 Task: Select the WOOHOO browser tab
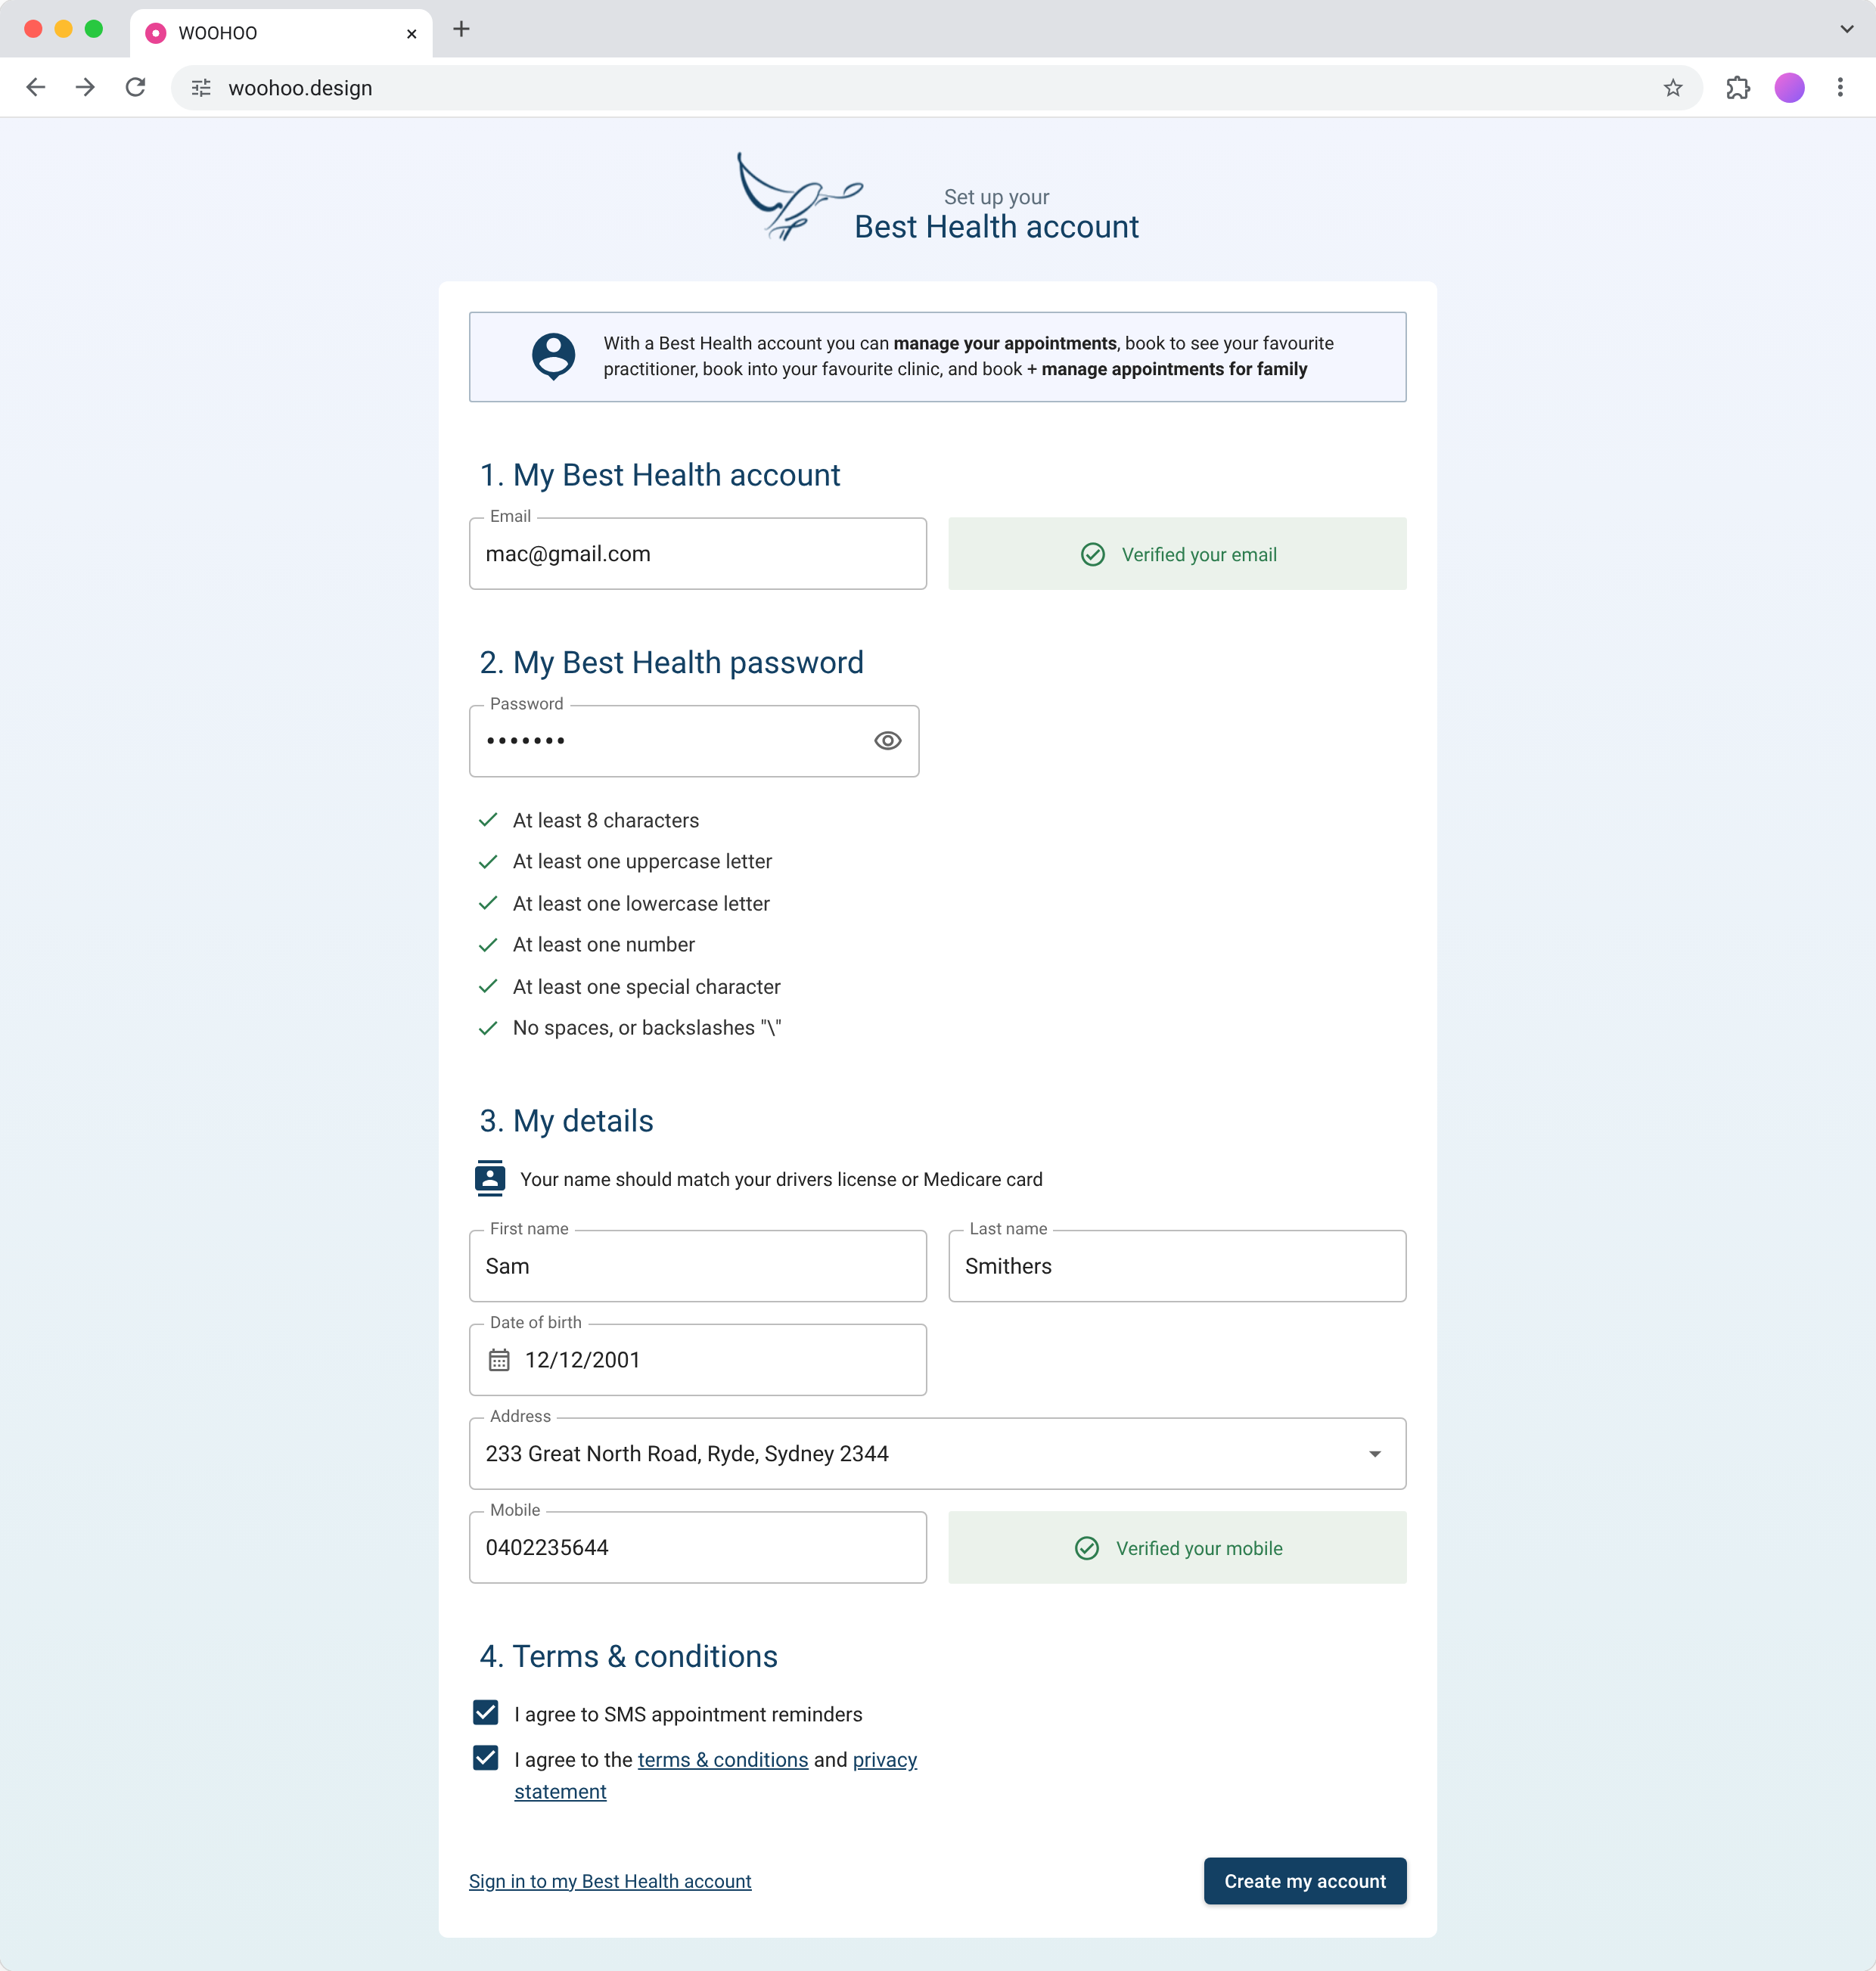click(281, 33)
